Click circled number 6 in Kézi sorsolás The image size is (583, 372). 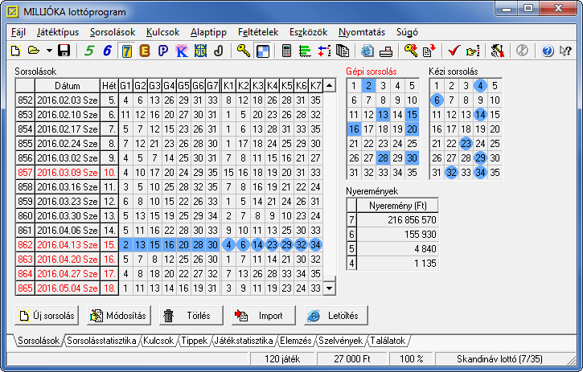click(x=437, y=100)
